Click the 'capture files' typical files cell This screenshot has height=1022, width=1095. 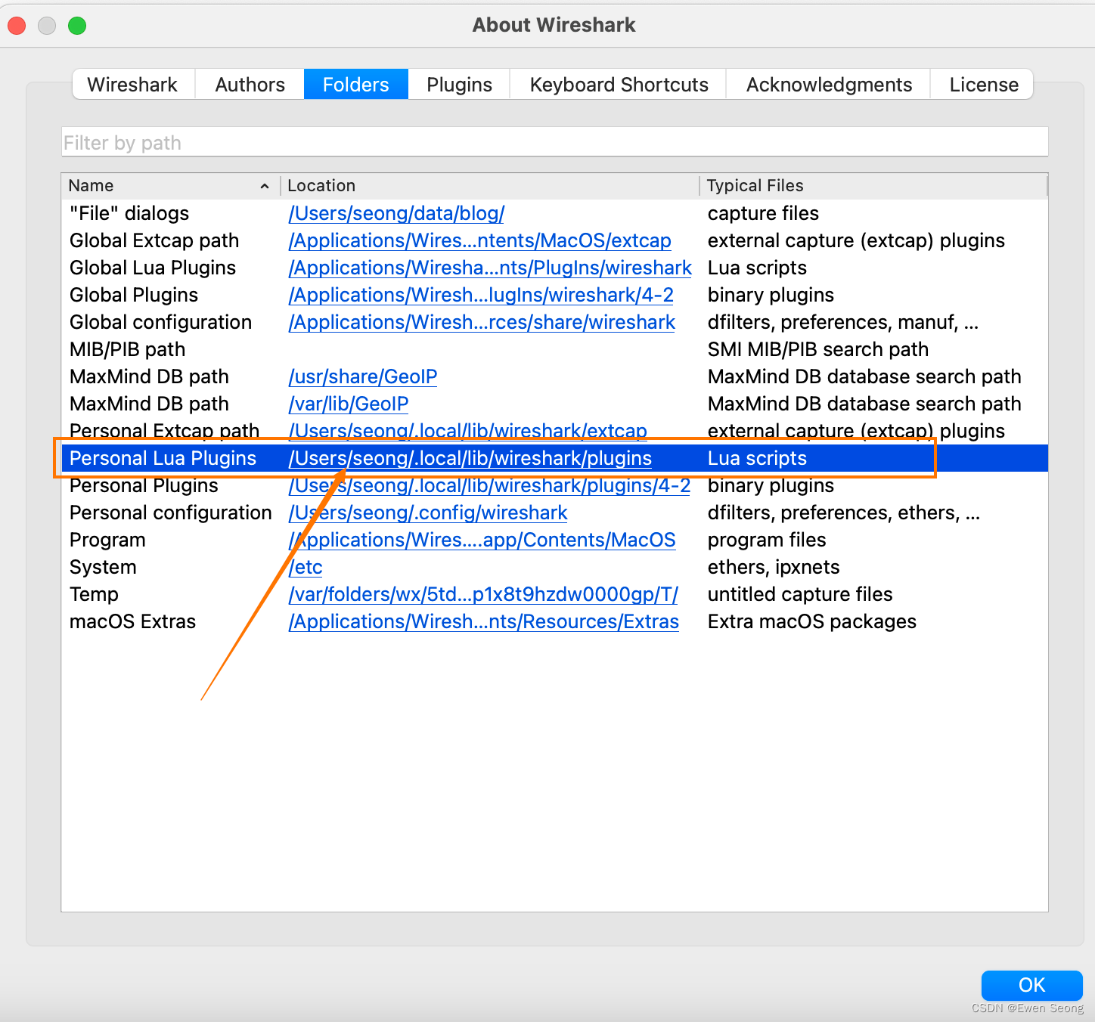(763, 213)
